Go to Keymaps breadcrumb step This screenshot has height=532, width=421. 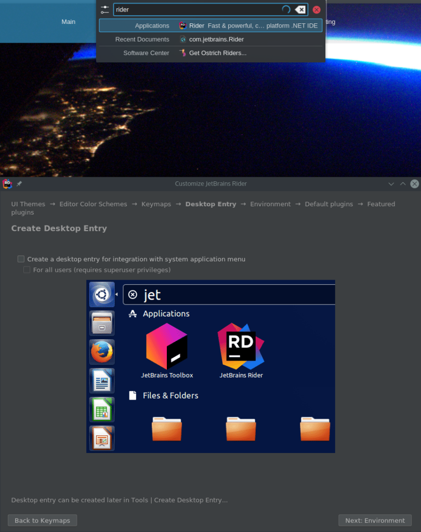coord(156,204)
